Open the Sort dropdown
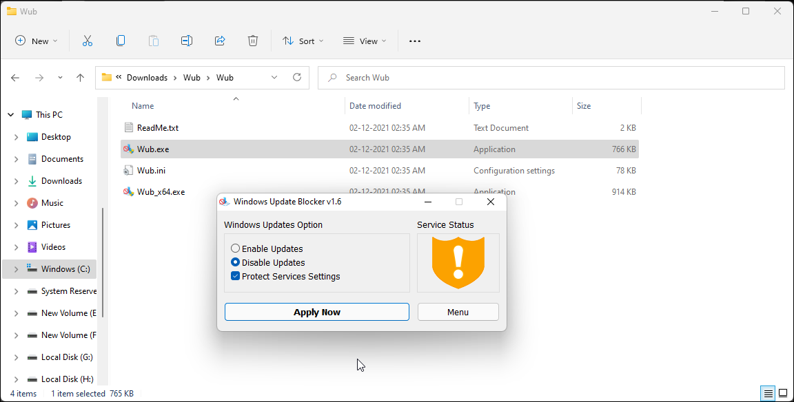 (303, 41)
